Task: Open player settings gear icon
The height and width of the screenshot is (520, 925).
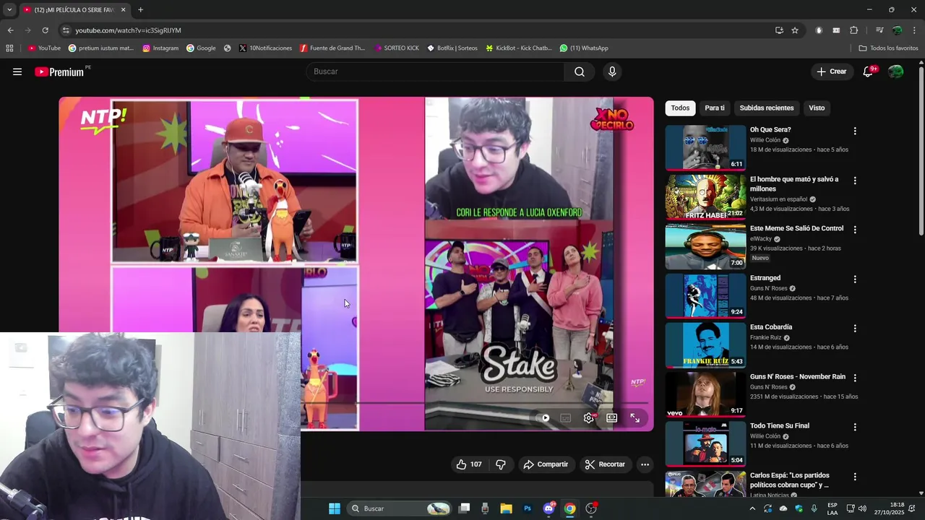Action: [589, 418]
